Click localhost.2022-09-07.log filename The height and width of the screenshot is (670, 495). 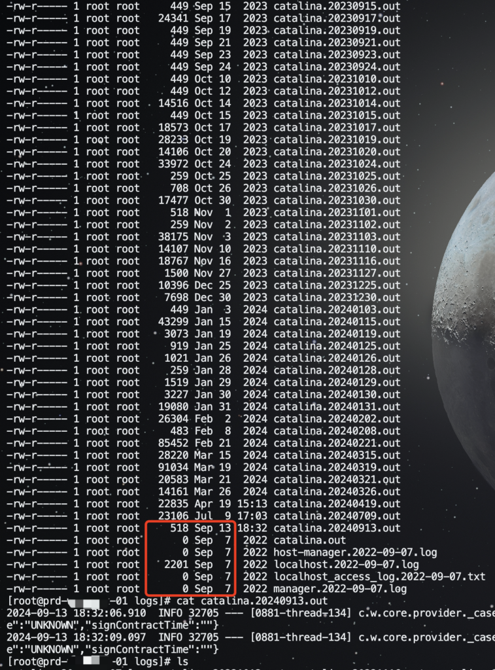point(347,565)
